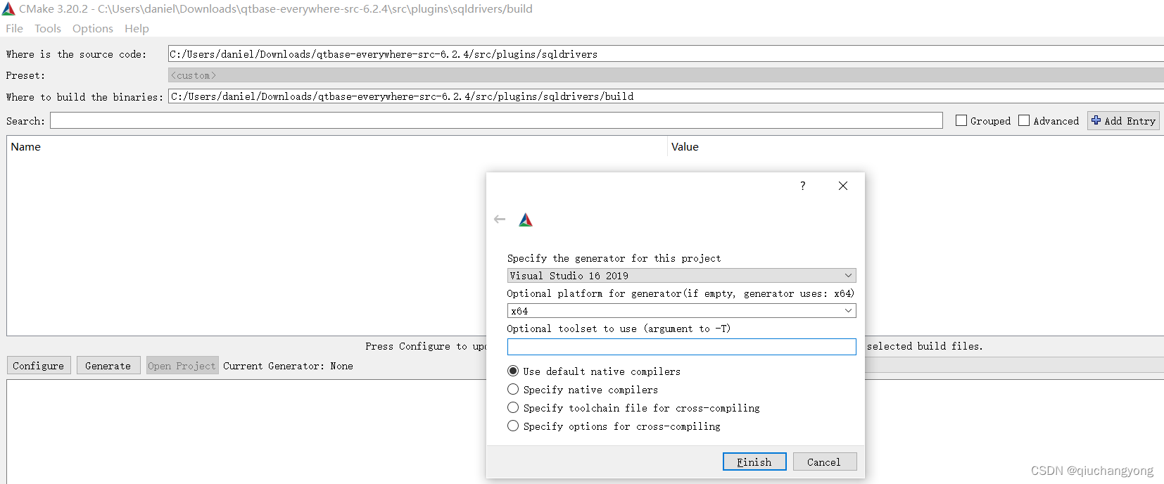
Task: Open the Options menu
Action: click(93, 28)
